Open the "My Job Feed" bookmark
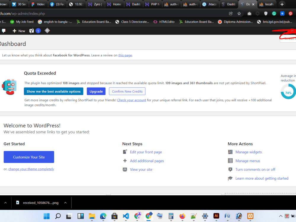This screenshot has height=222, width=296. pos(22,22)
